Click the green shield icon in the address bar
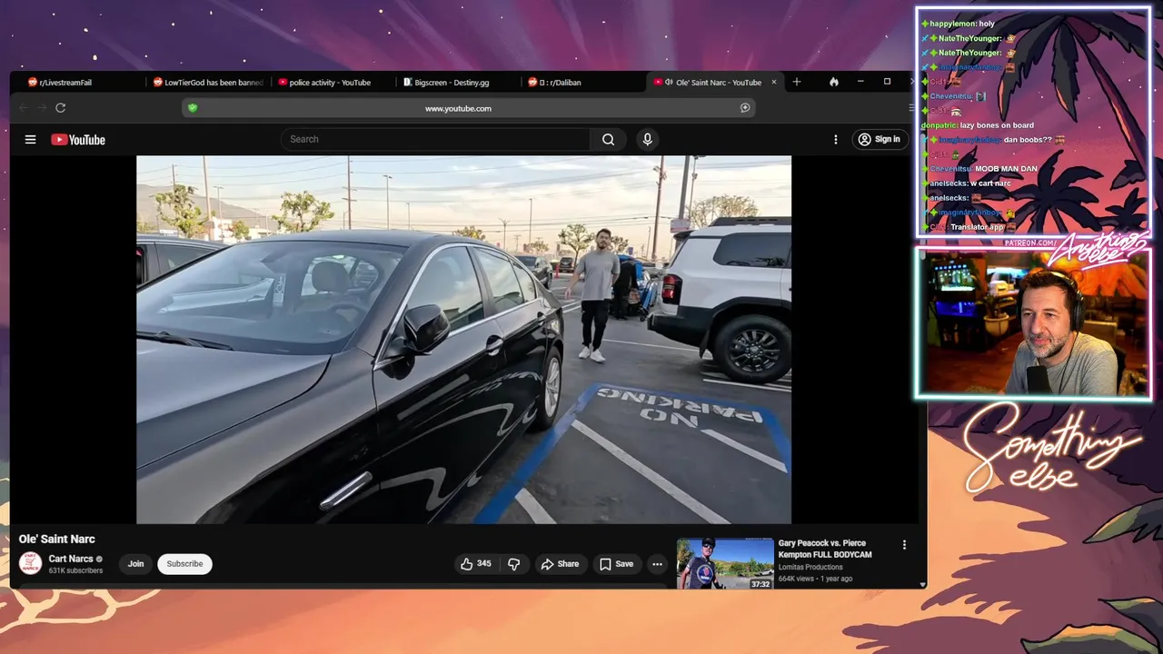This screenshot has width=1163, height=654. [192, 108]
